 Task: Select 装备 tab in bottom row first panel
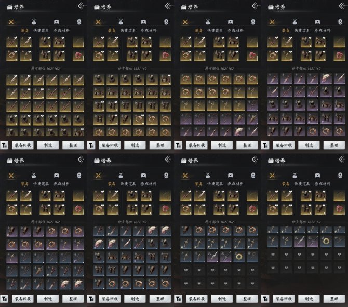point(24,184)
